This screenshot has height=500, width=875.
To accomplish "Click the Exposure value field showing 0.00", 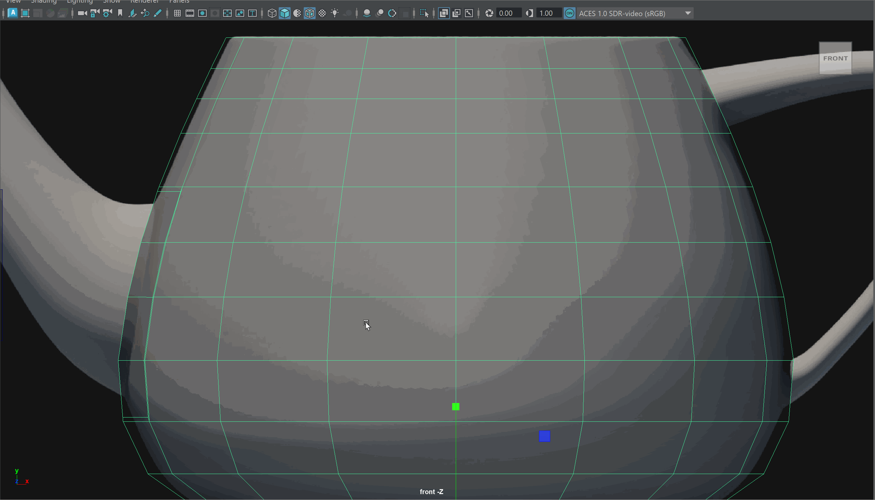I will click(x=508, y=13).
